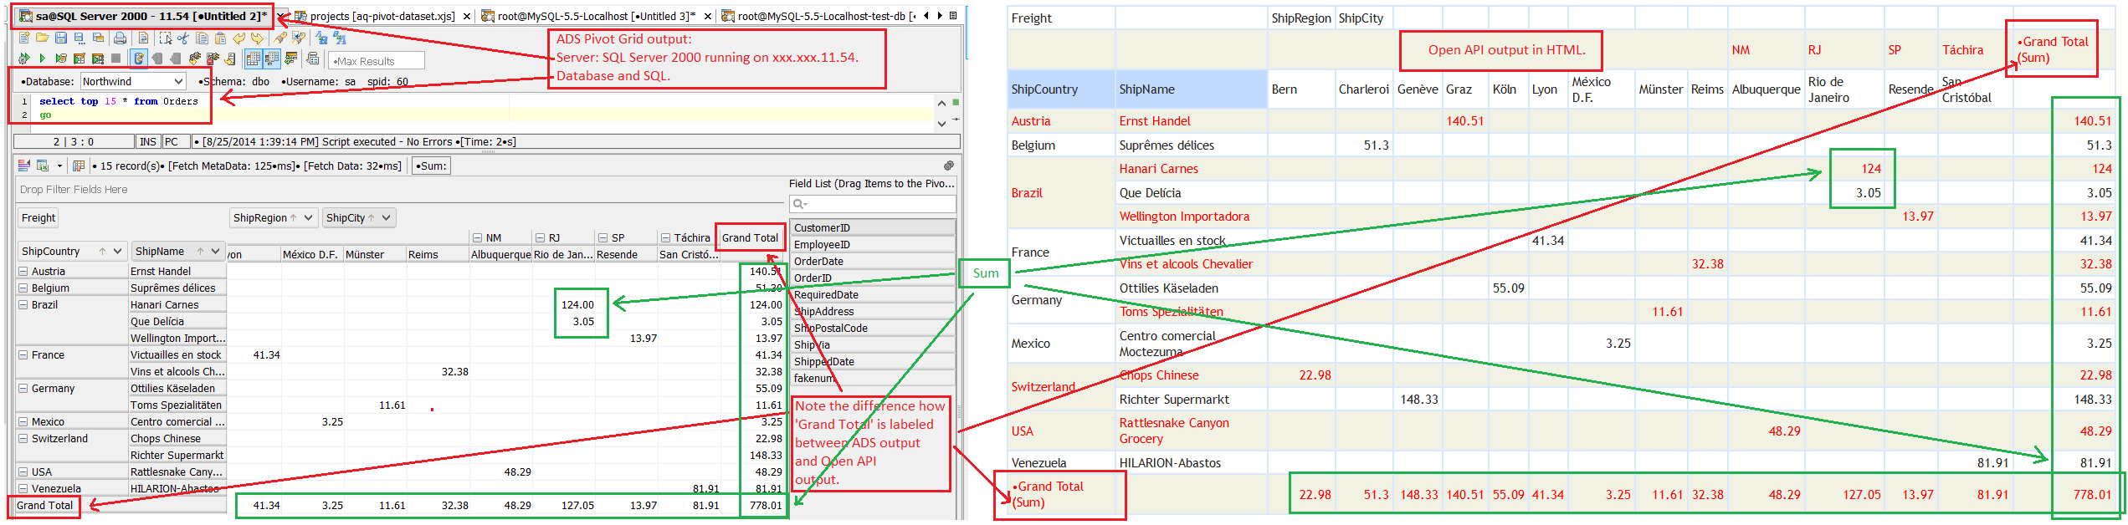Close the projects aq-pivot-dataset.xjs tab
Image resolution: width=2128 pixels, height=525 pixels.
467,16
